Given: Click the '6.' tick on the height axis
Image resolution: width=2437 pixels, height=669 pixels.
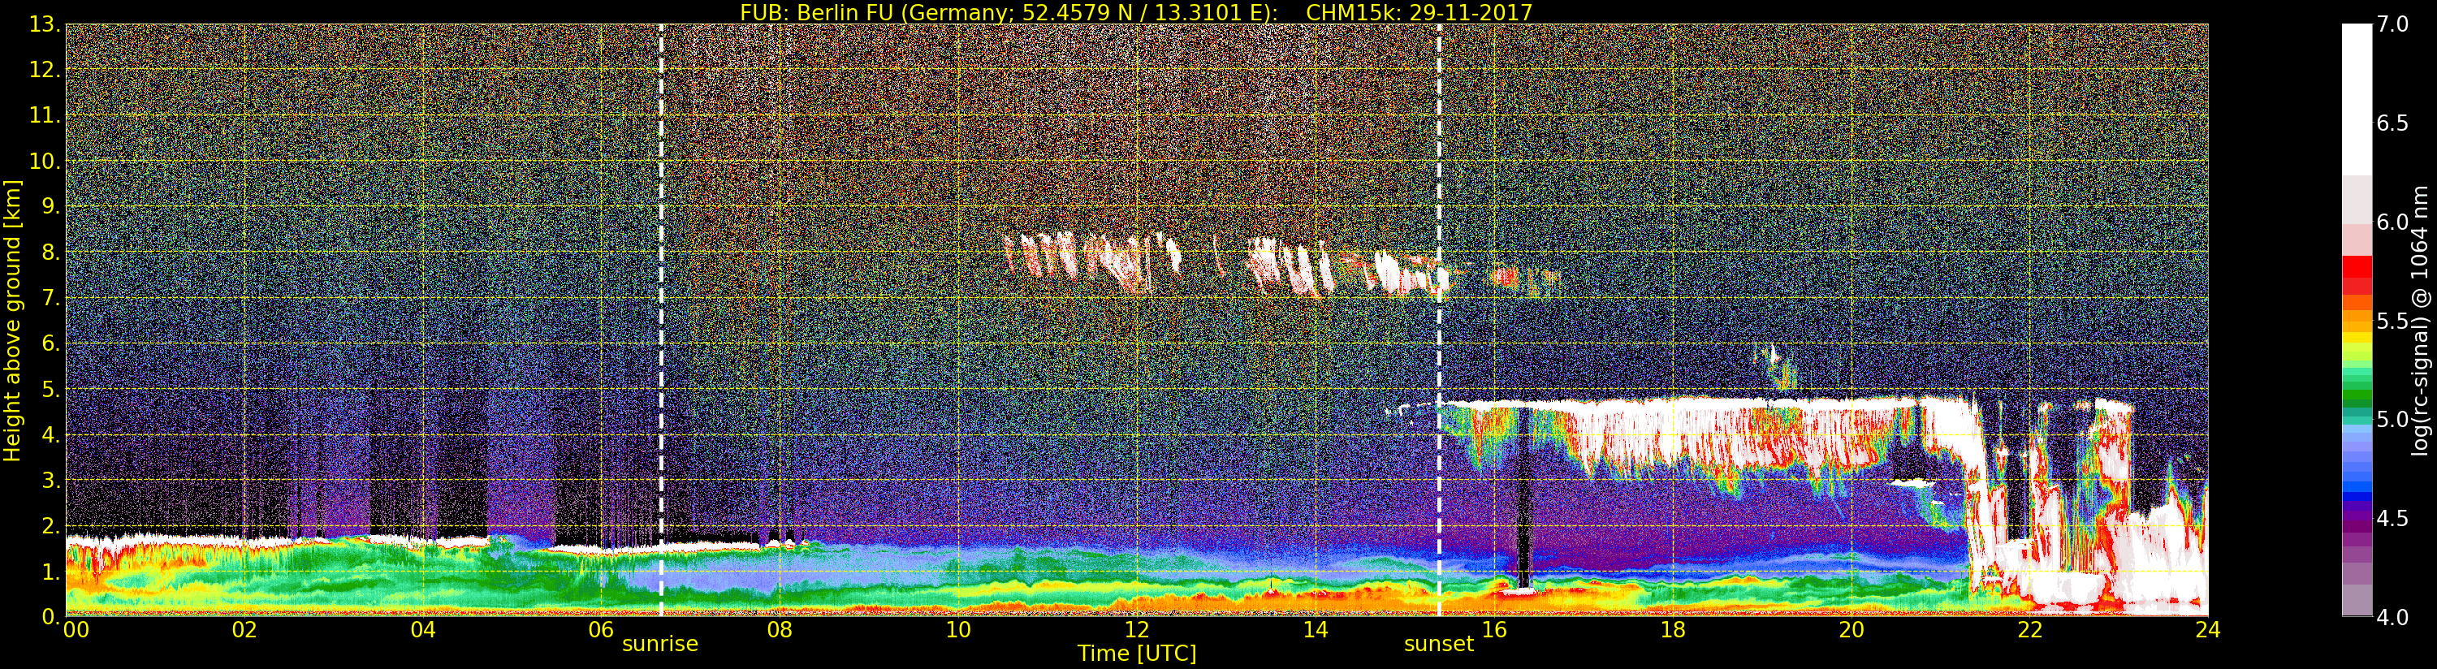Looking at the screenshot, I should click(50, 343).
